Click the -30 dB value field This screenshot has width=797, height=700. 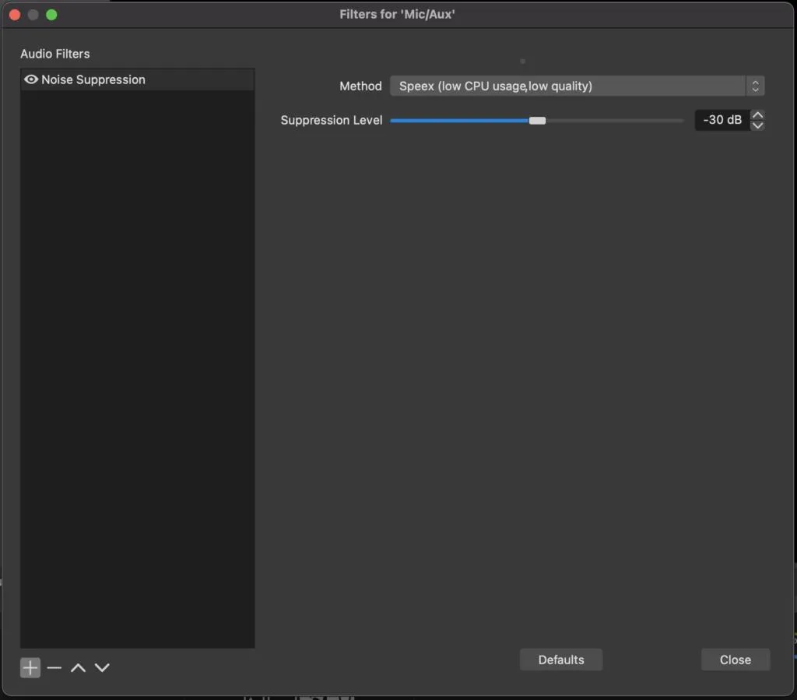tap(722, 120)
